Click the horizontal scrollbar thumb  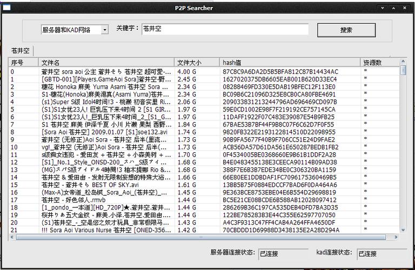pos(201,237)
